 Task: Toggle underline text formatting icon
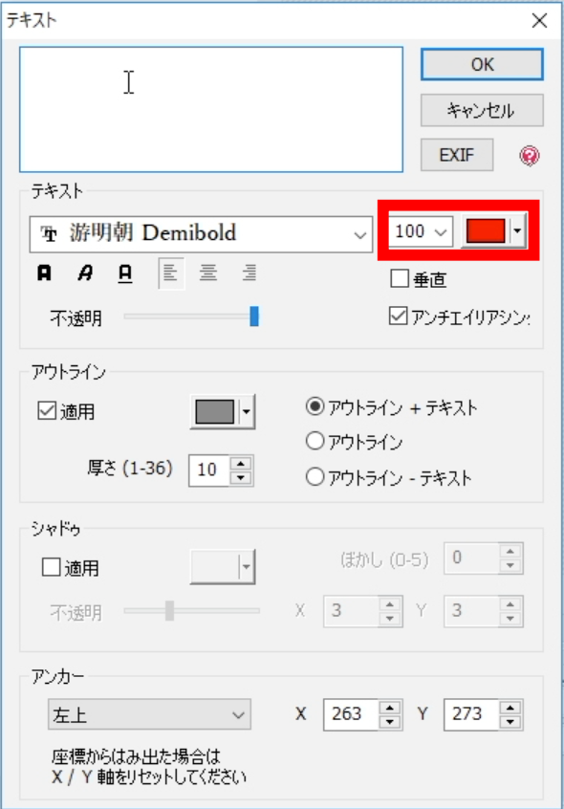125,273
